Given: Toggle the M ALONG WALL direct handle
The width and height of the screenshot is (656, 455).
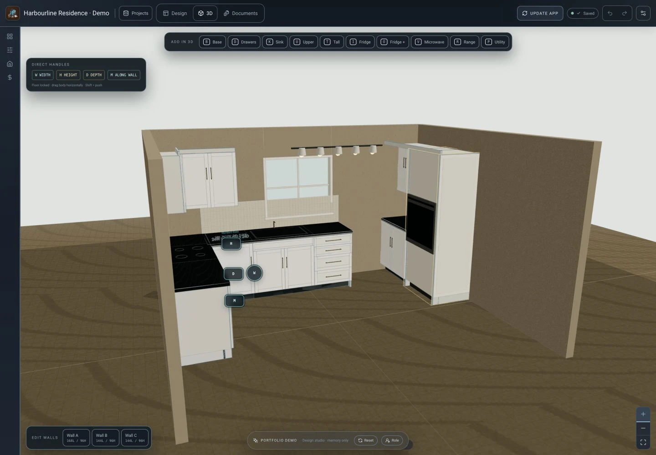Looking at the screenshot, I should 124,75.
